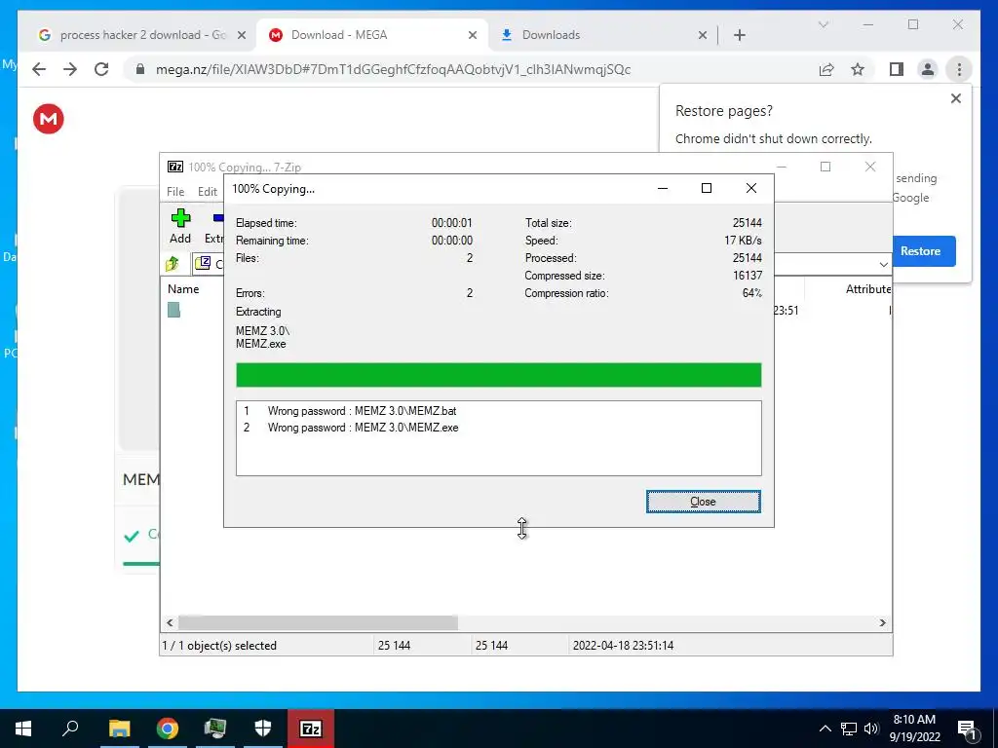Click the Close button in copying dialog
Viewport: 998px width, 748px height.
pos(703,502)
